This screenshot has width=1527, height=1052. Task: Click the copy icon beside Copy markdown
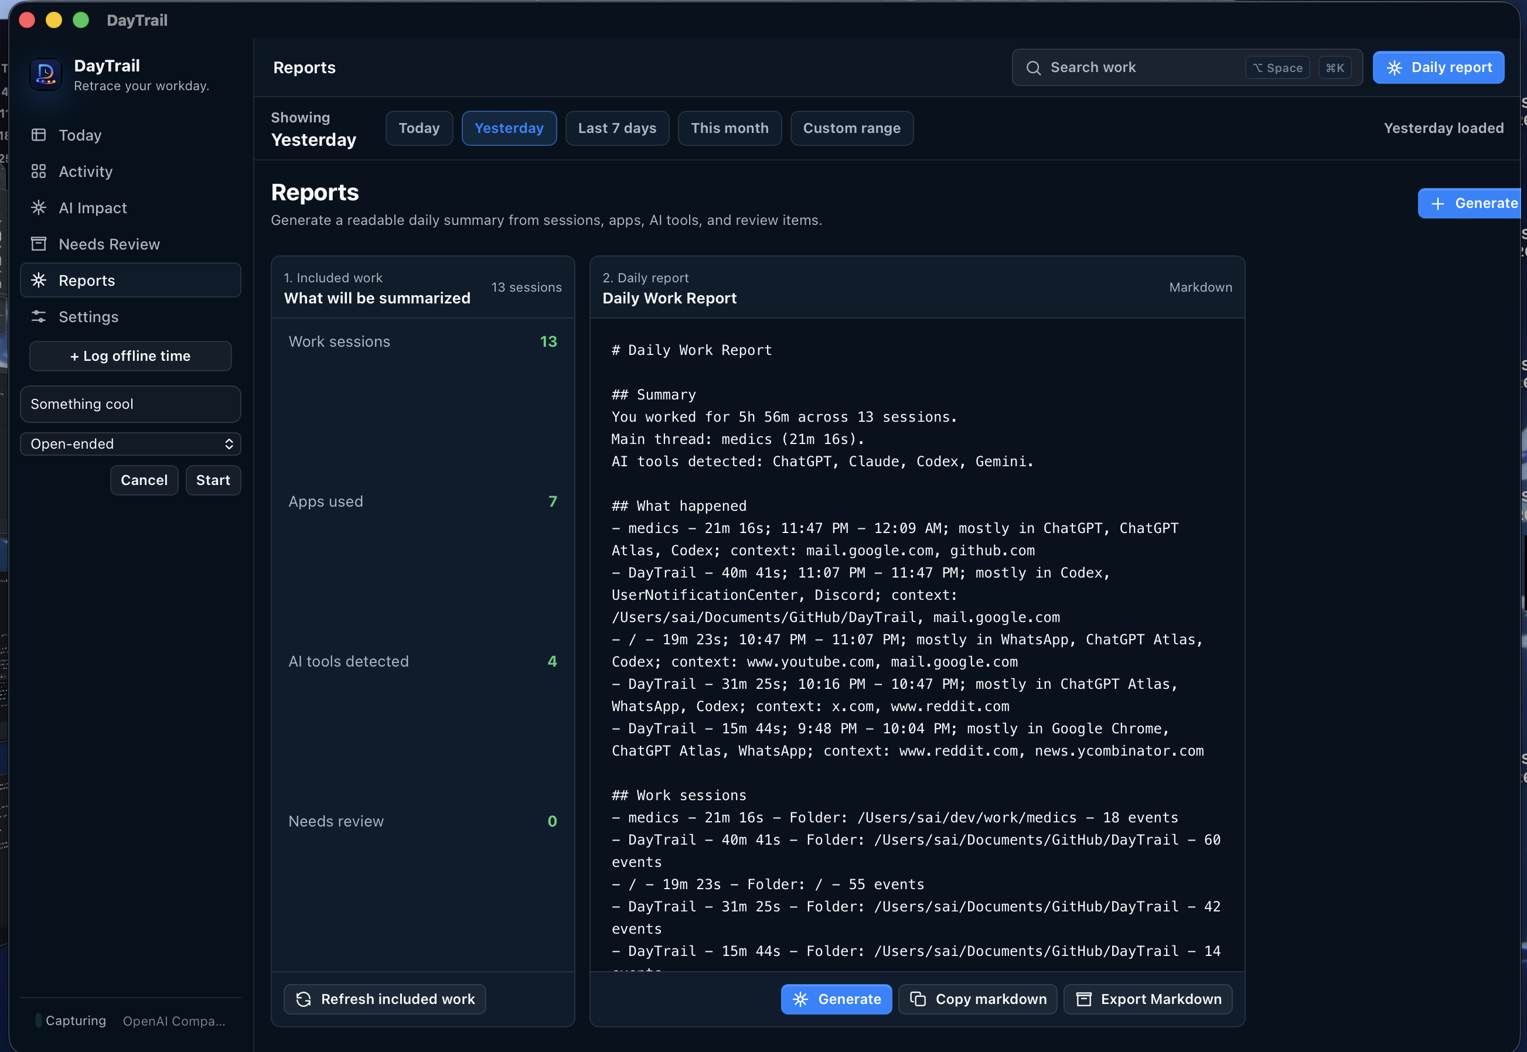pos(918,999)
